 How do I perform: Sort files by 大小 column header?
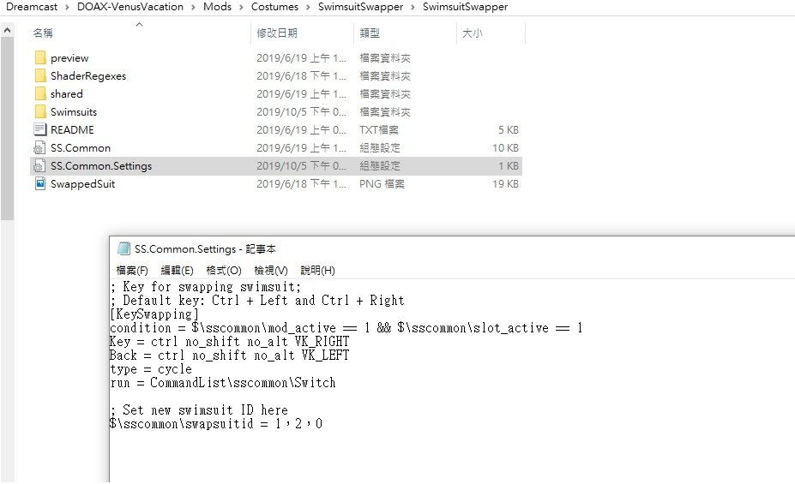tap(472, 33)
